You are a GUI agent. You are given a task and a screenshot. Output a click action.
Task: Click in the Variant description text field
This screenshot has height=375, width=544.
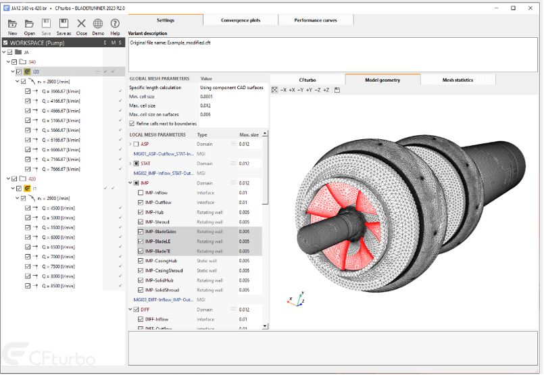click(x=333, y=55)
